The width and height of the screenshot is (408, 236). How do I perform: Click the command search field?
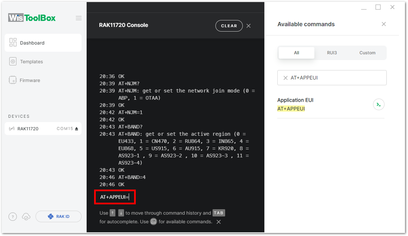332,78
